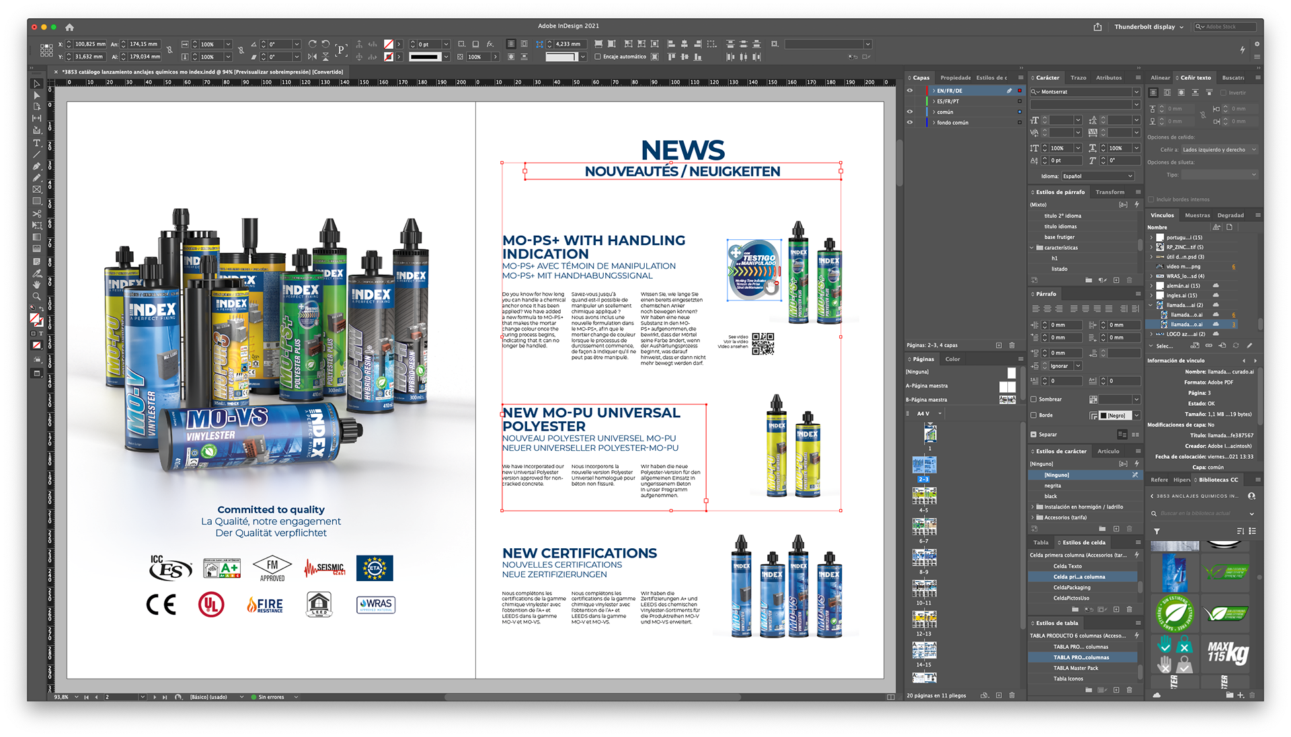
Task: Toggle visibility of the EN/FR/DE layer
Action: point(910,91)
